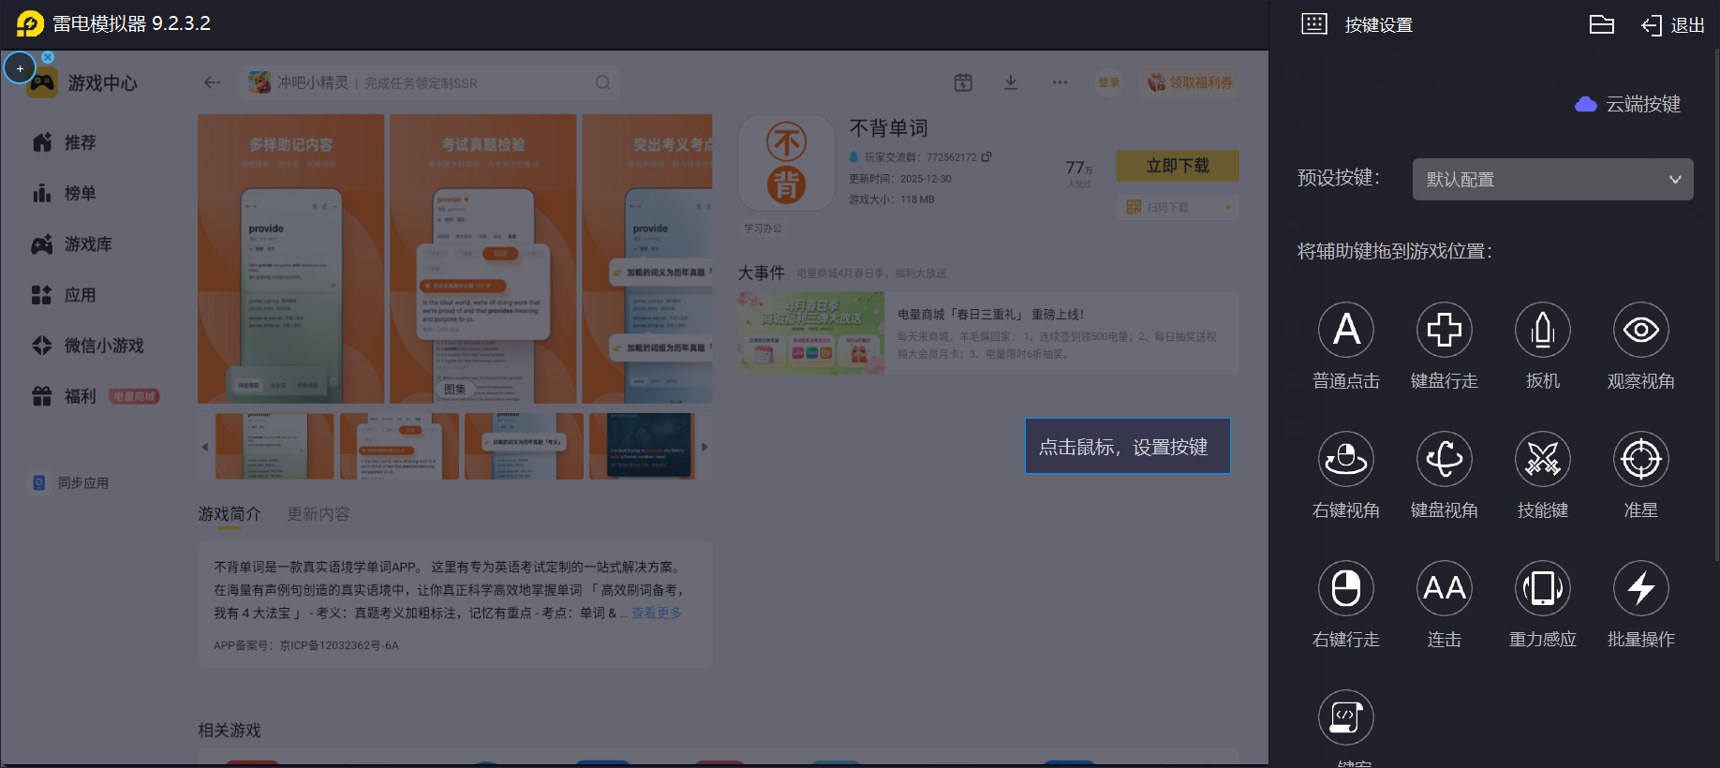The width and height of the screenshot is (1720, 768).
Task: Pick the 重力感应 gravity sensor icon
Action: [x=1543, y=588]
